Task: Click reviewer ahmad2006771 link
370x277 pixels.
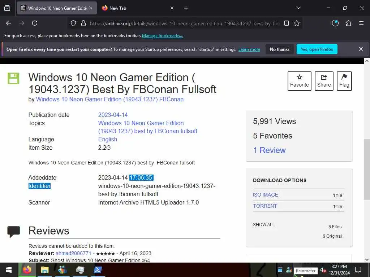Action: pyautogui.click(x=73, y=253)
